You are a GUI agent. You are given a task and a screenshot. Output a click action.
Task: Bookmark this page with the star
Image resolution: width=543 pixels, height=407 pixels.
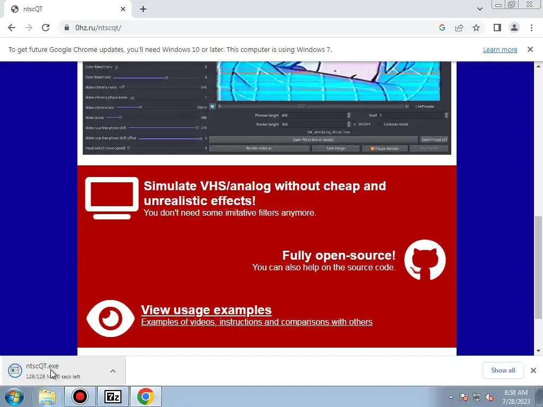(476, 28)
